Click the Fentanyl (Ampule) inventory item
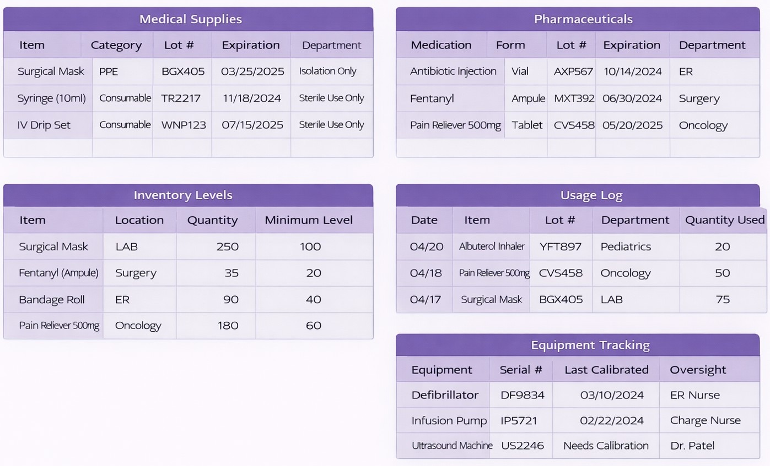 (58, 273)
